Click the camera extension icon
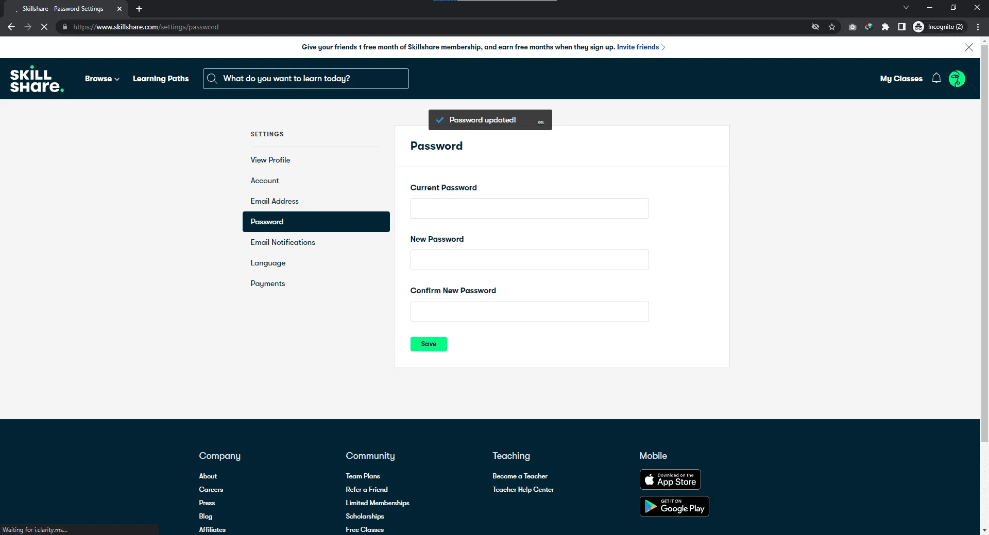 [x=852, y=27]
